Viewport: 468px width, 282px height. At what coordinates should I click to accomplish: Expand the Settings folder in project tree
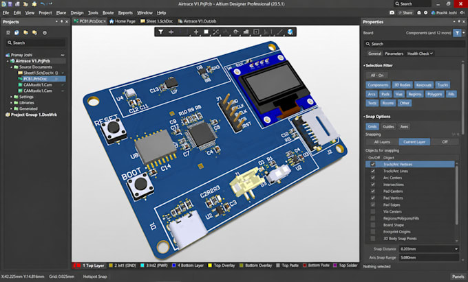[11, 97]
